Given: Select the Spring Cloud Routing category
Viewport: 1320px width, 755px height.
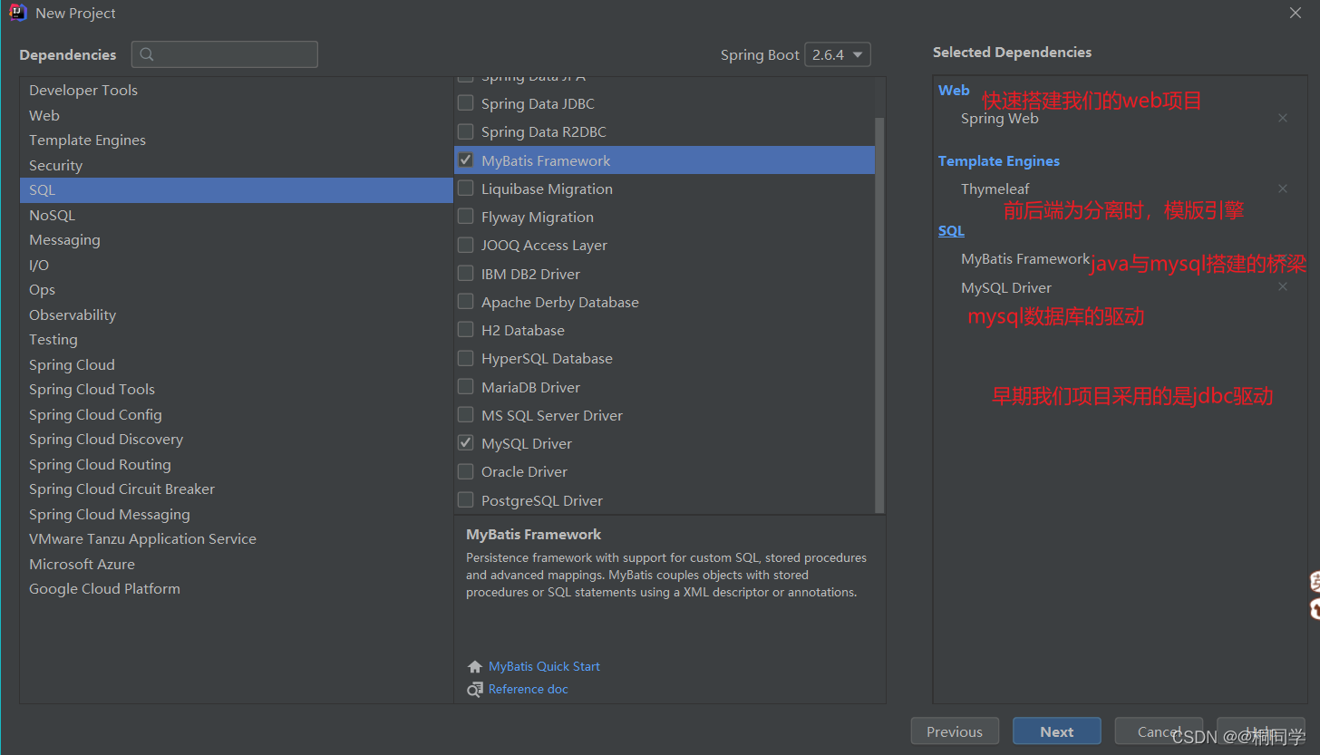Looking at the screenshot, I should click(x=236, y=464).
